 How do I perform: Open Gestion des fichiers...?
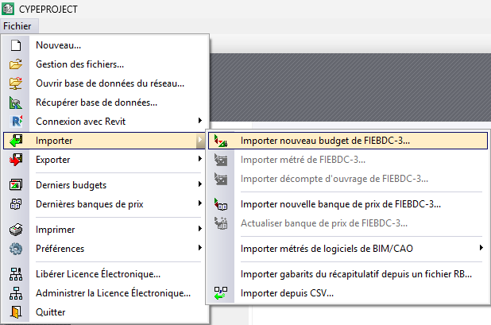(x=106, y=64)
